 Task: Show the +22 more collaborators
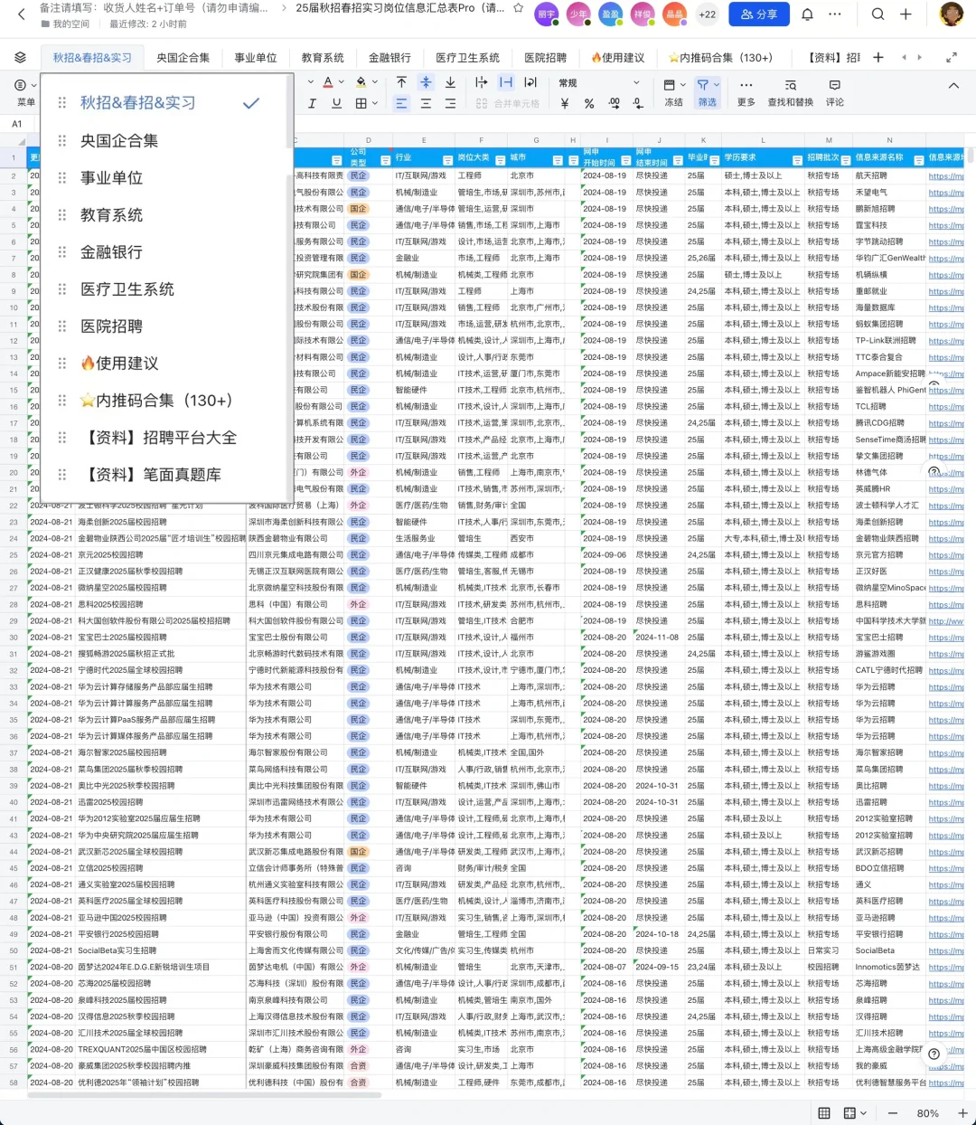(x=708, y=14)
